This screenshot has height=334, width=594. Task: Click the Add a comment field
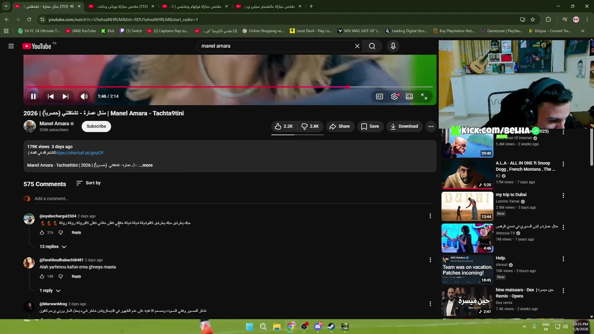(232, 199)
